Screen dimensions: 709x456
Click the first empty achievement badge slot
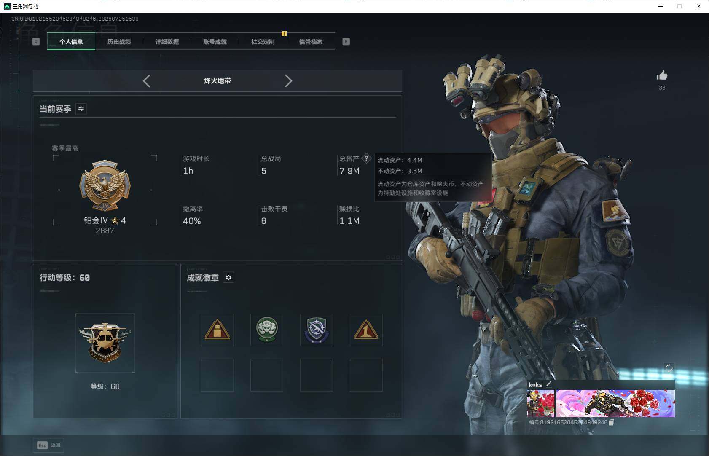218,375
